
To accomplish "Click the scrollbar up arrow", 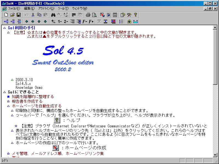I will pyautogui.click(x=215, y=28).
